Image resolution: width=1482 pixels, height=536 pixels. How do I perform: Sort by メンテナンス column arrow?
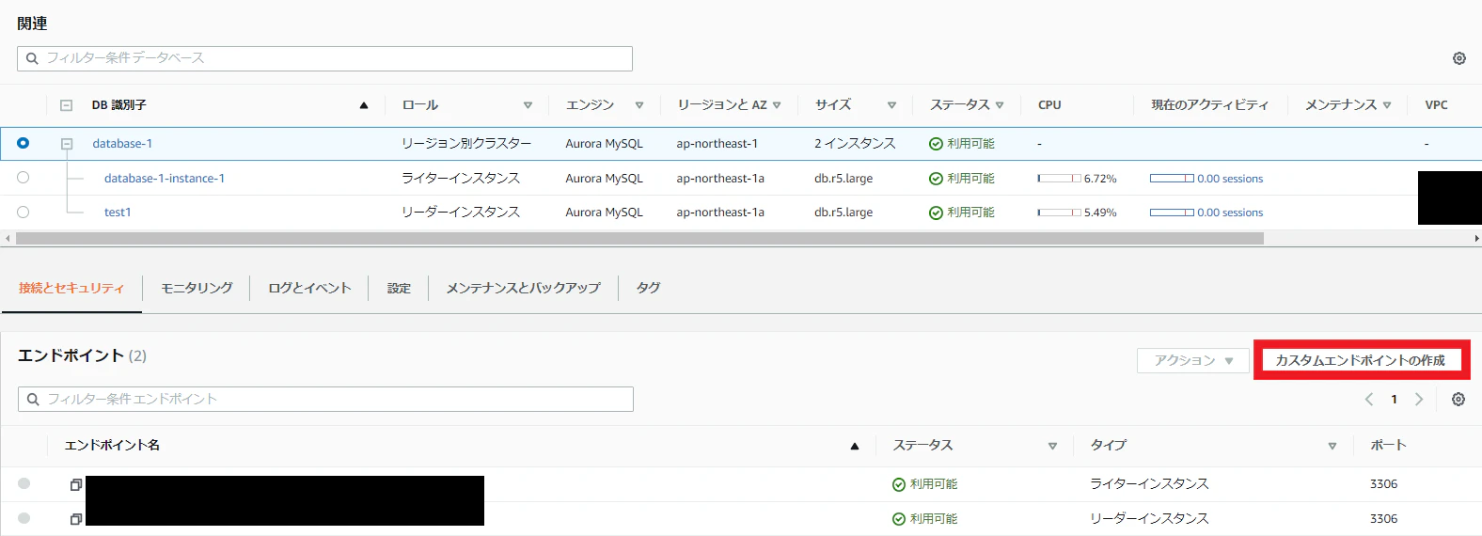coord(1387,105)
